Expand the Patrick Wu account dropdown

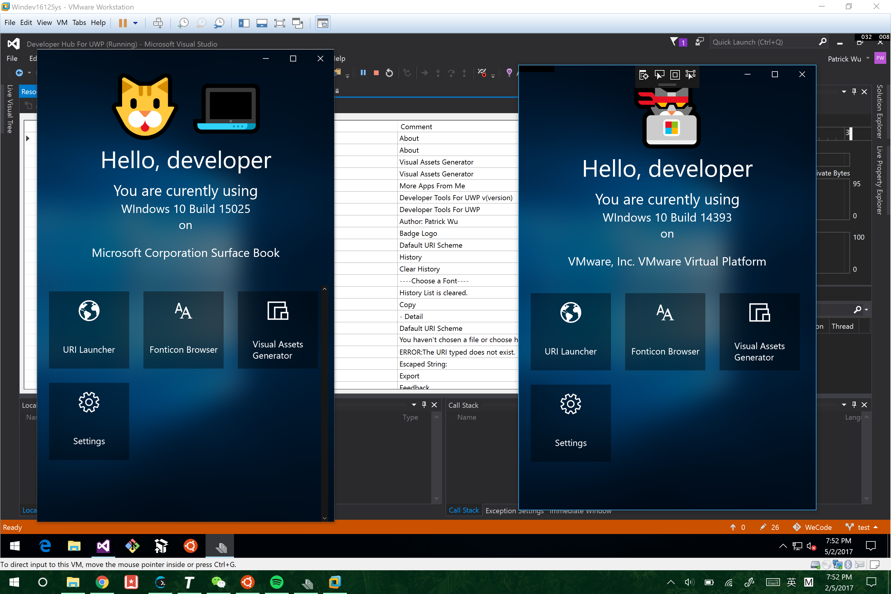(868, 58)
